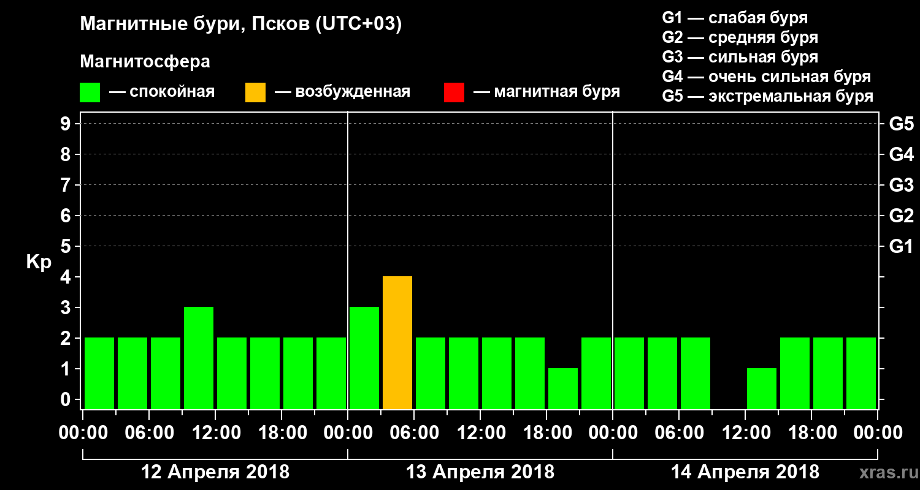Click the '— возбужденная' legend label
Viewport: 920px width, 490px height.
(342, 92)
